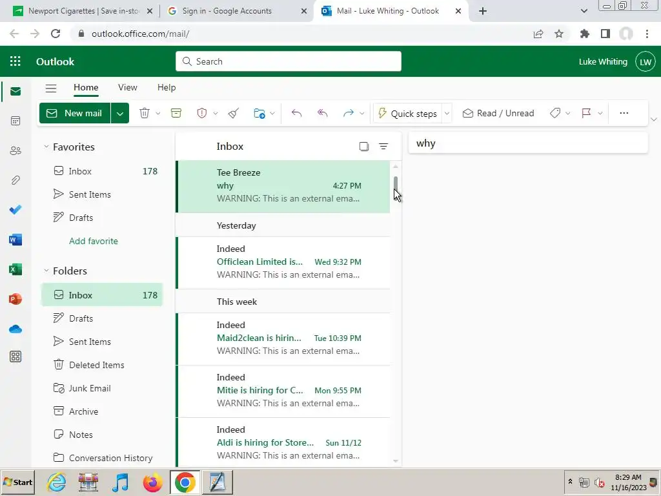Open the New mail dropdown arrow
This screenshot has width=661, height=496.
pyautogui.click(x=119, y=113)
